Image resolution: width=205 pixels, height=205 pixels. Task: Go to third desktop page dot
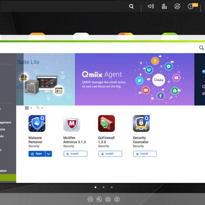pyautogui.click(x=112, y=187)
